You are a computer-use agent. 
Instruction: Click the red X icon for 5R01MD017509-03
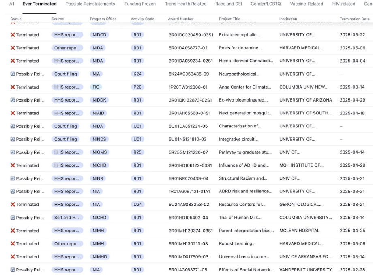(13, 257)
